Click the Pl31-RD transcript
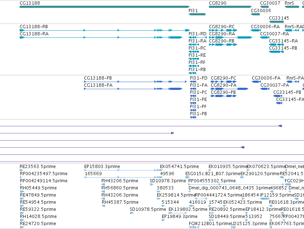The image size is (304, 229). pos(198,37)
